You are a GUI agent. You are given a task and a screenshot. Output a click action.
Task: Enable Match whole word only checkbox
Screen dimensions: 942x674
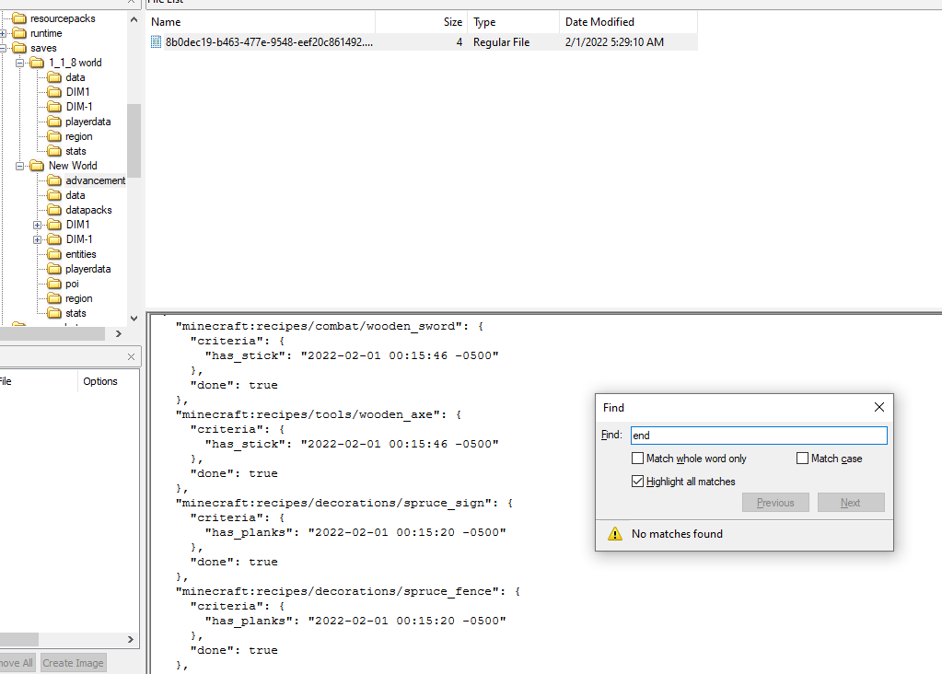coord(637,459)
